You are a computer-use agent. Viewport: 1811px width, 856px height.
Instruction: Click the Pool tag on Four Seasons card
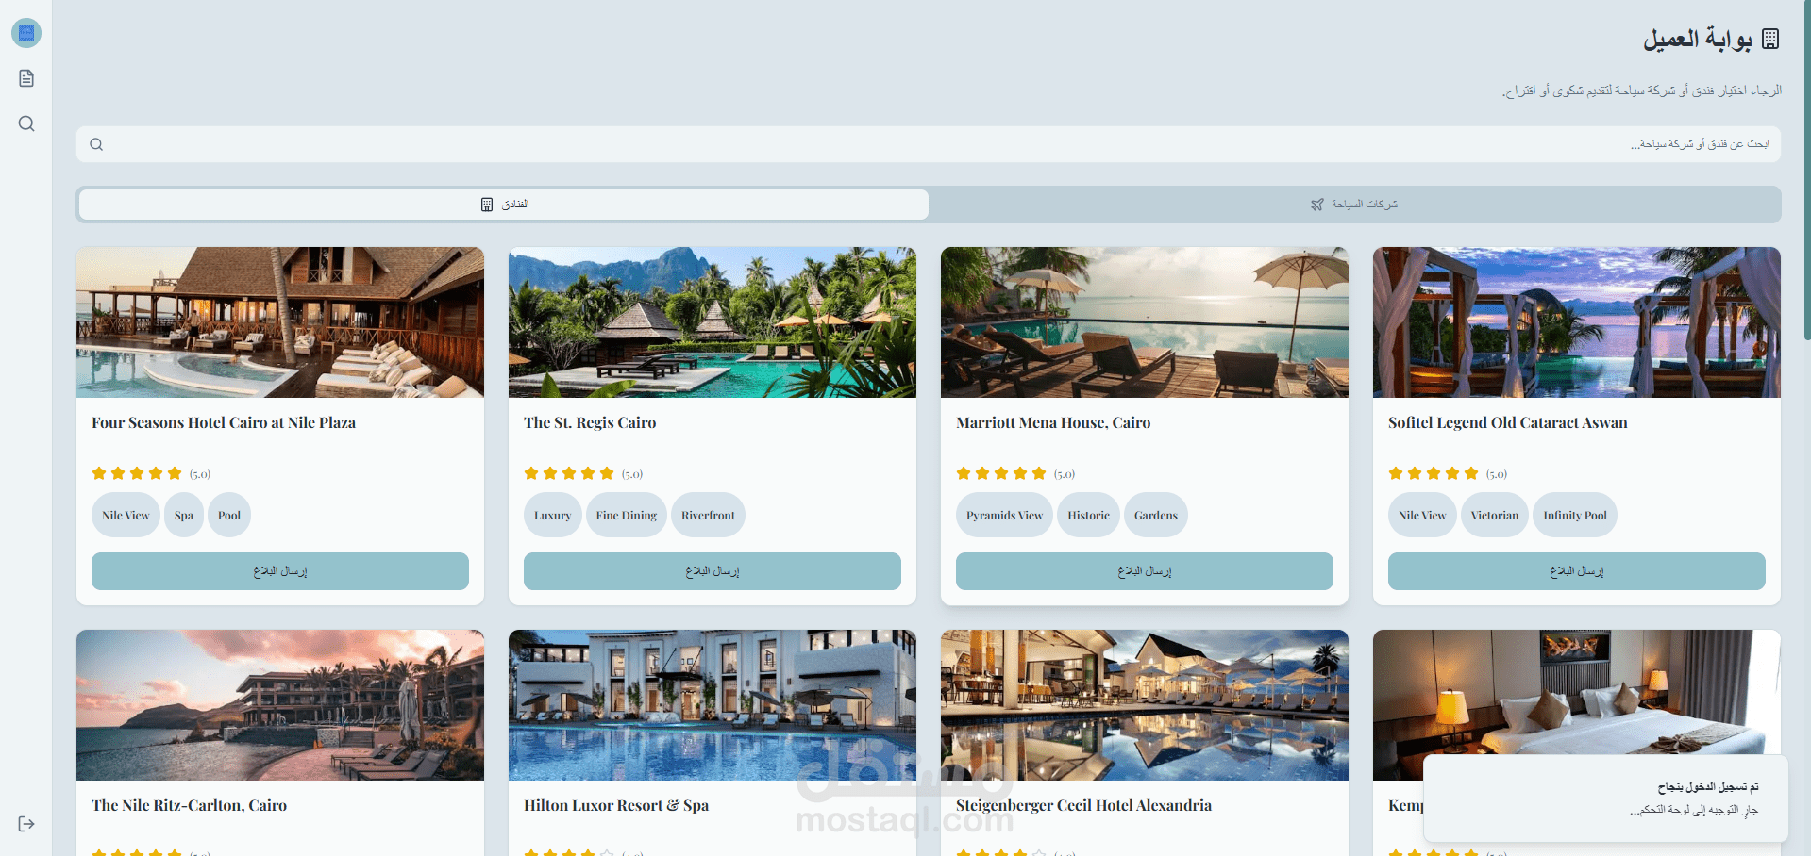click(229, 516)
